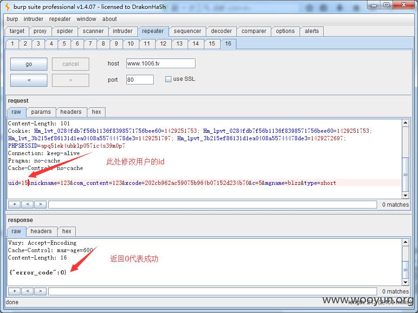Screen dimensions: 418x313
Task: Click the response pane scrollbar thumb
Action: pyautogui.click(x=405, y=270)
